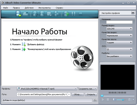Screen dimensions: 137x105
Task: Start conversion with the green arrow icon
Action: tap(66, 14)
